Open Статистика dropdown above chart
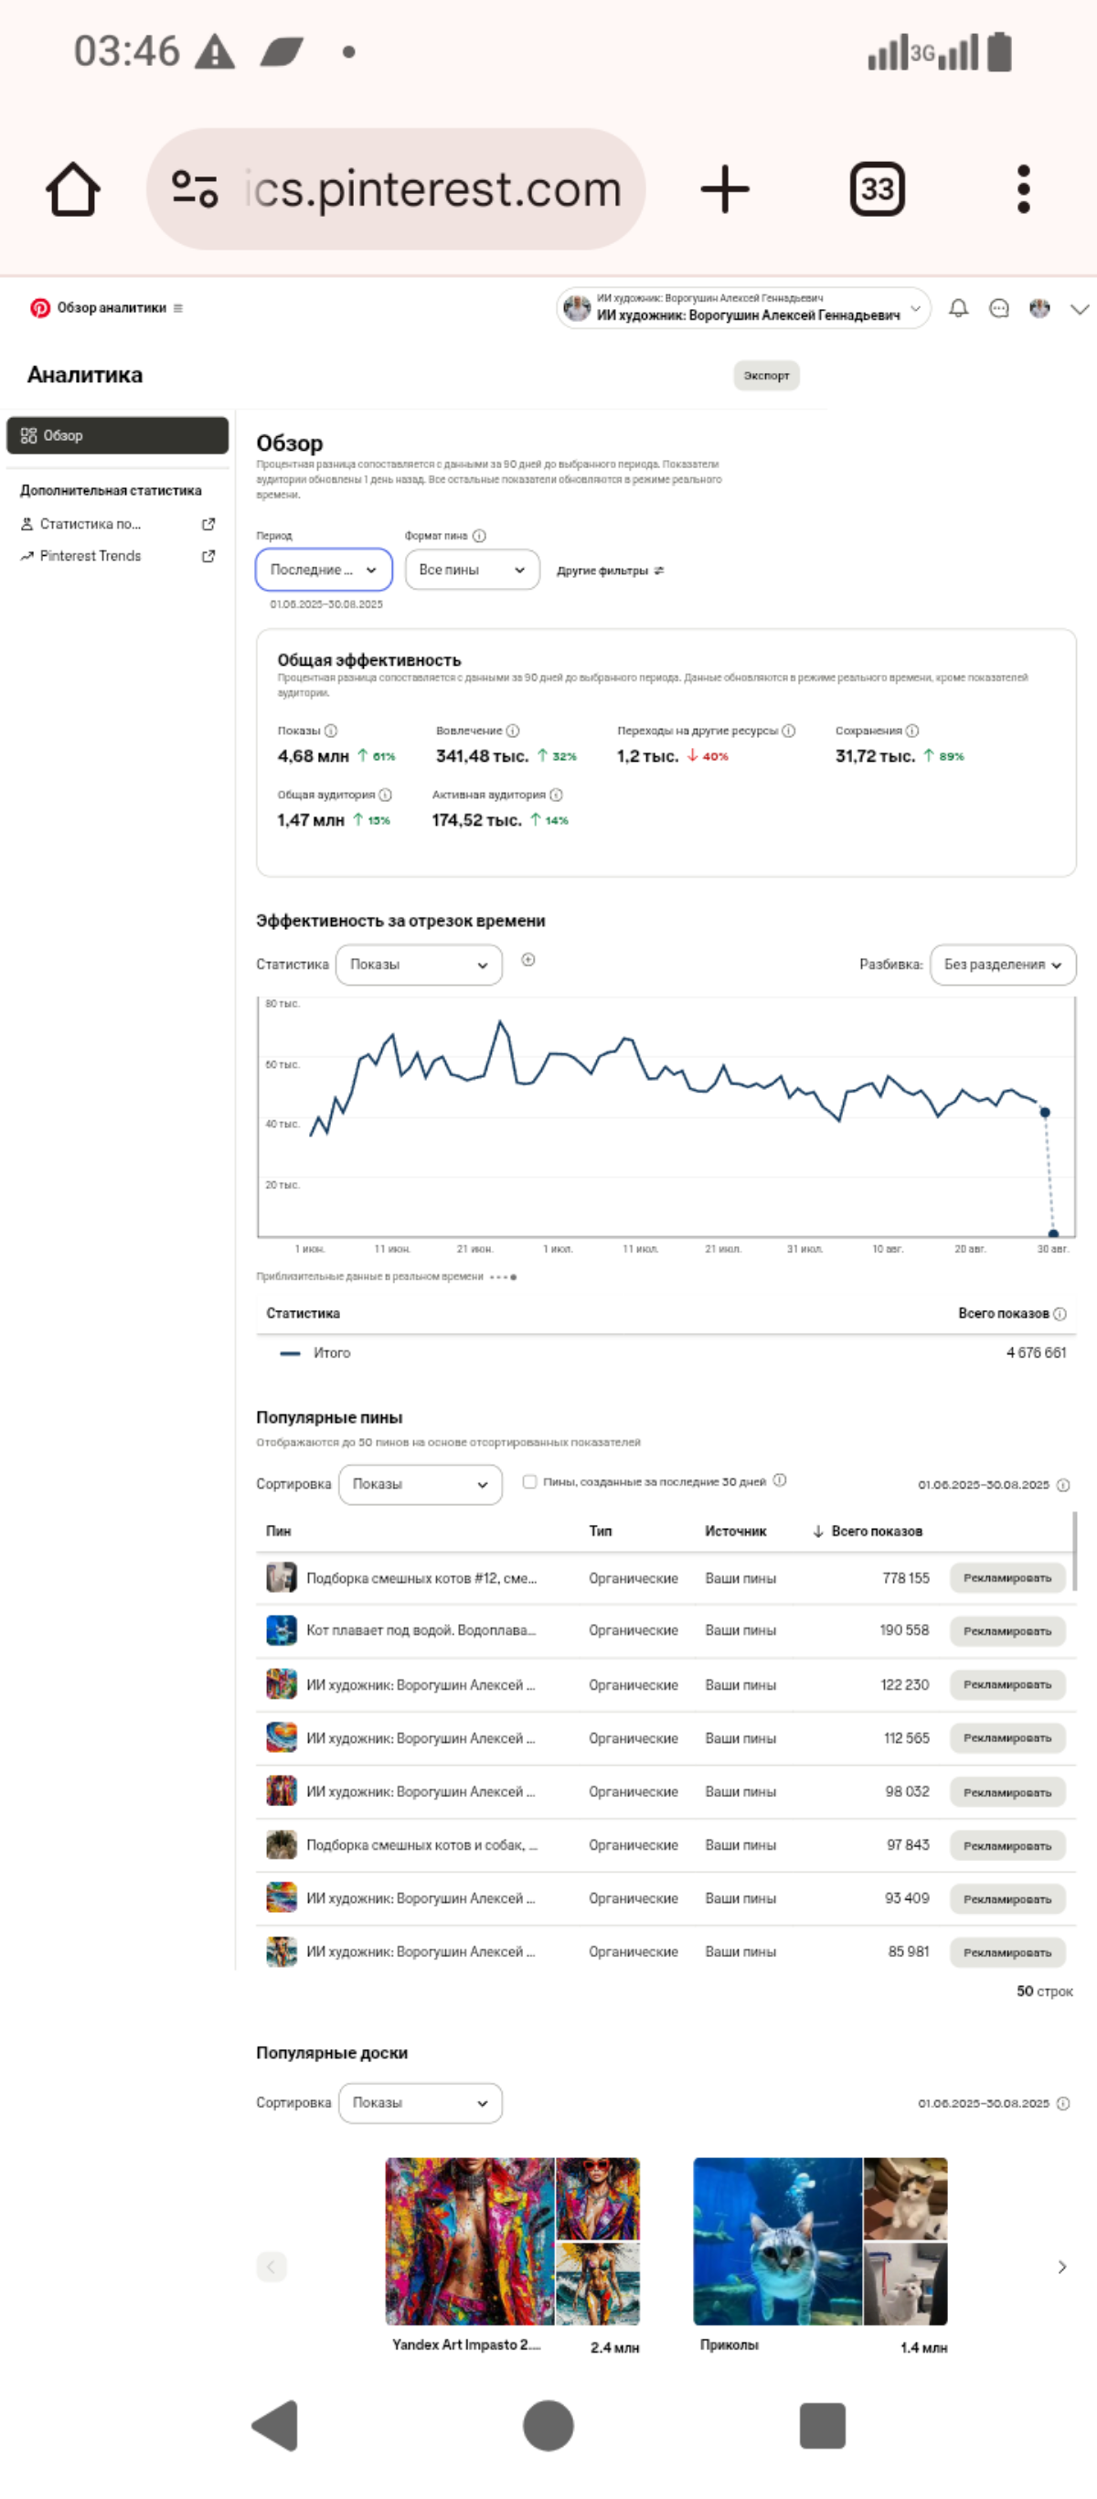 click(x=419, y=965)
